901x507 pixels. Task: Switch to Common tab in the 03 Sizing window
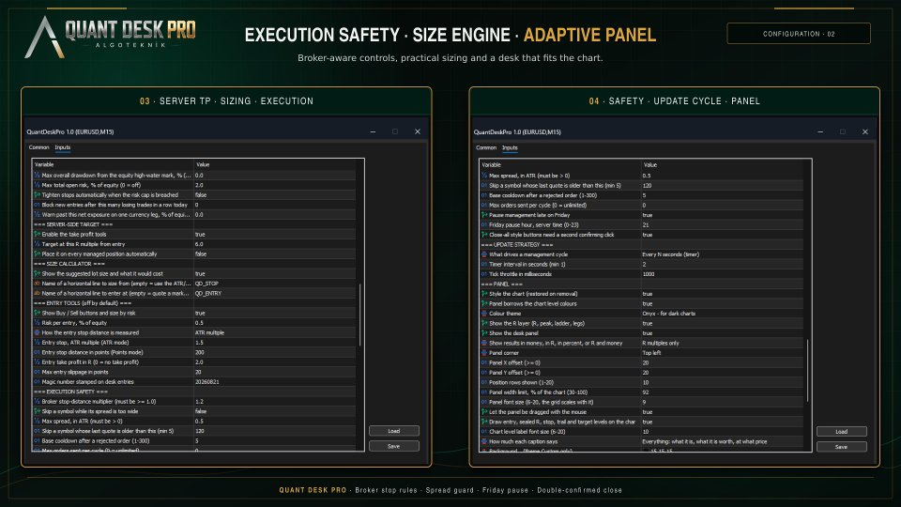click(39, 147)
